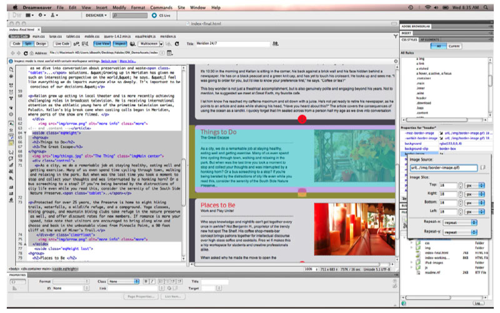
Task: Expand the css folder in Files
Action: click(x=411, y=243)
